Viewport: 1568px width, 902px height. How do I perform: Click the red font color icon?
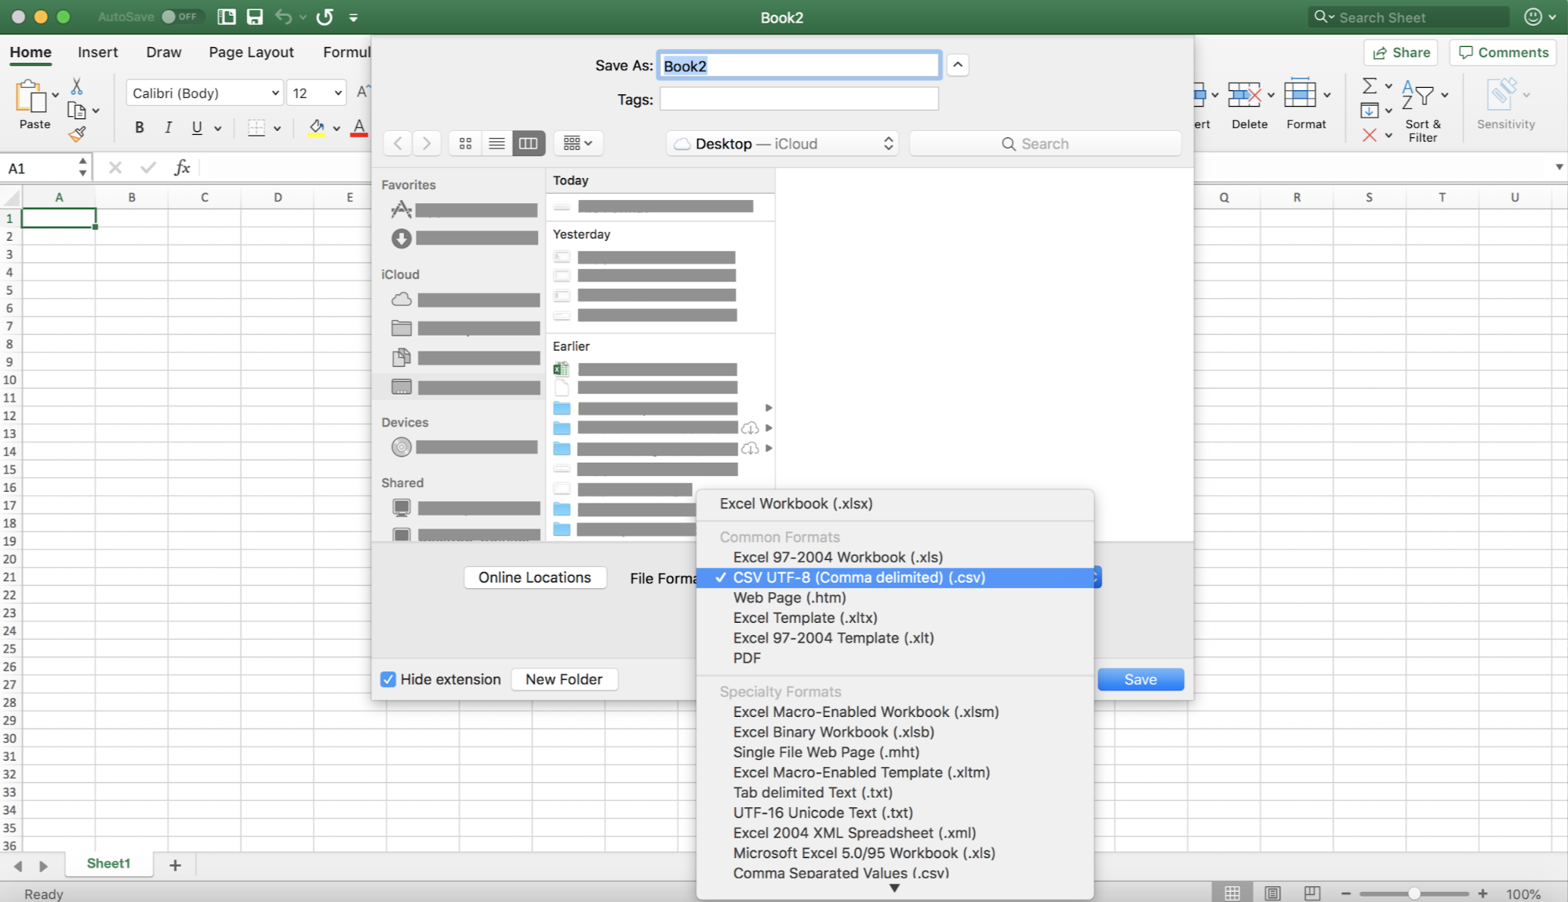(x=359, y=128)
